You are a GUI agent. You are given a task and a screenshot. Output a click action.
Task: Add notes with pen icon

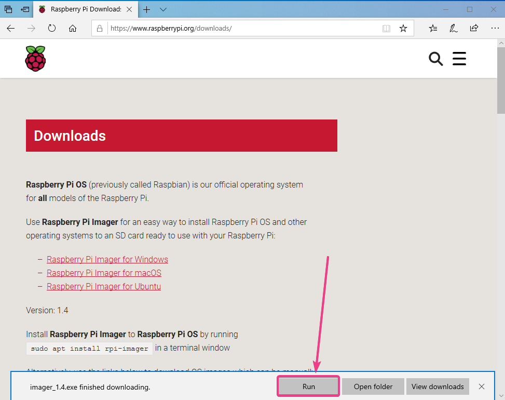tap(454, 29)
